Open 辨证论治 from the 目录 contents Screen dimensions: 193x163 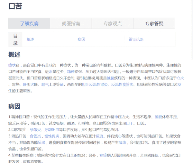click(136, 39)
